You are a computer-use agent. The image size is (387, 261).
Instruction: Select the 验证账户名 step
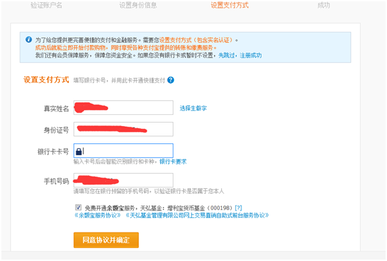(x=46, y=5)
